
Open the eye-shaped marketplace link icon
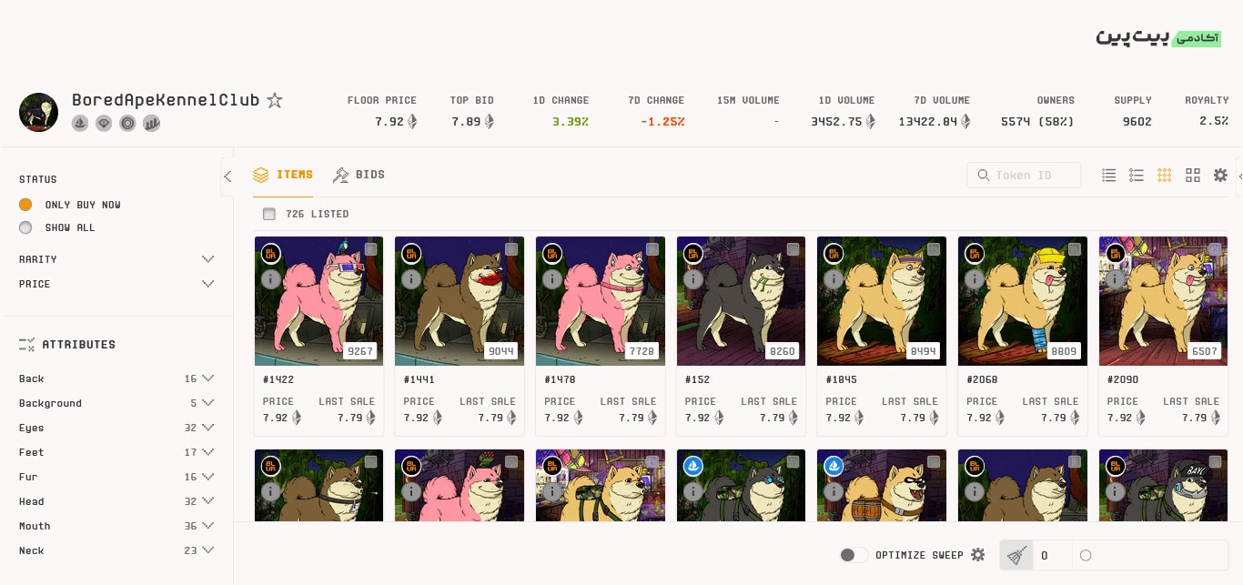tap(104, 123)
